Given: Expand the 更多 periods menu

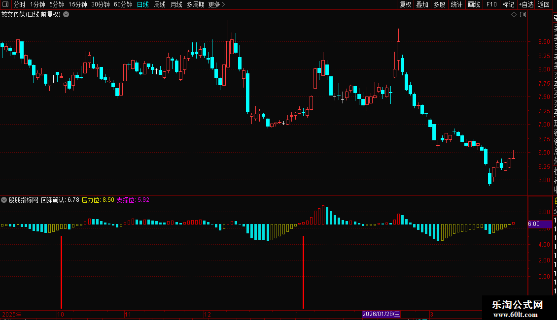Looking at the screenshot, I should click(x=216, y=4).
